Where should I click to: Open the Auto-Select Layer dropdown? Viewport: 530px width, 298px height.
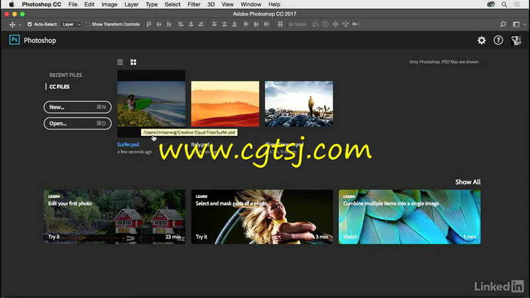click(x=71, y=25)
